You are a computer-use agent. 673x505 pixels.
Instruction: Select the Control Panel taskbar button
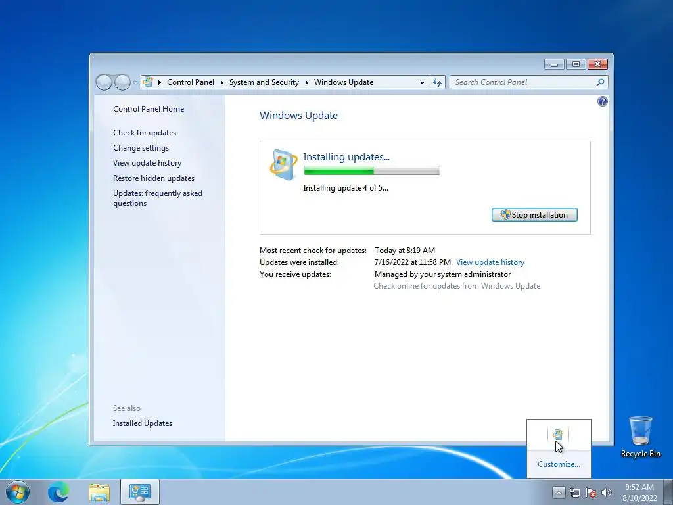point(140,492)
